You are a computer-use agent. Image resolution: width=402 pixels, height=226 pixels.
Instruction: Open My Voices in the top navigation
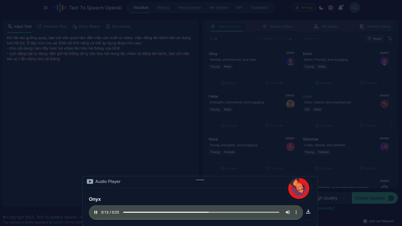(x=219, y=8)
